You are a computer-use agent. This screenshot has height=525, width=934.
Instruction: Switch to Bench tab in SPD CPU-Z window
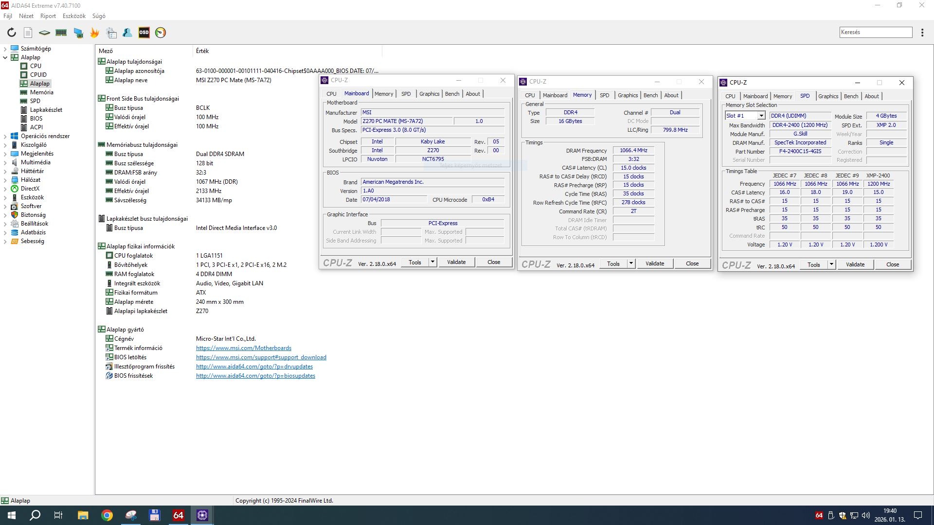tap(850, 96)
